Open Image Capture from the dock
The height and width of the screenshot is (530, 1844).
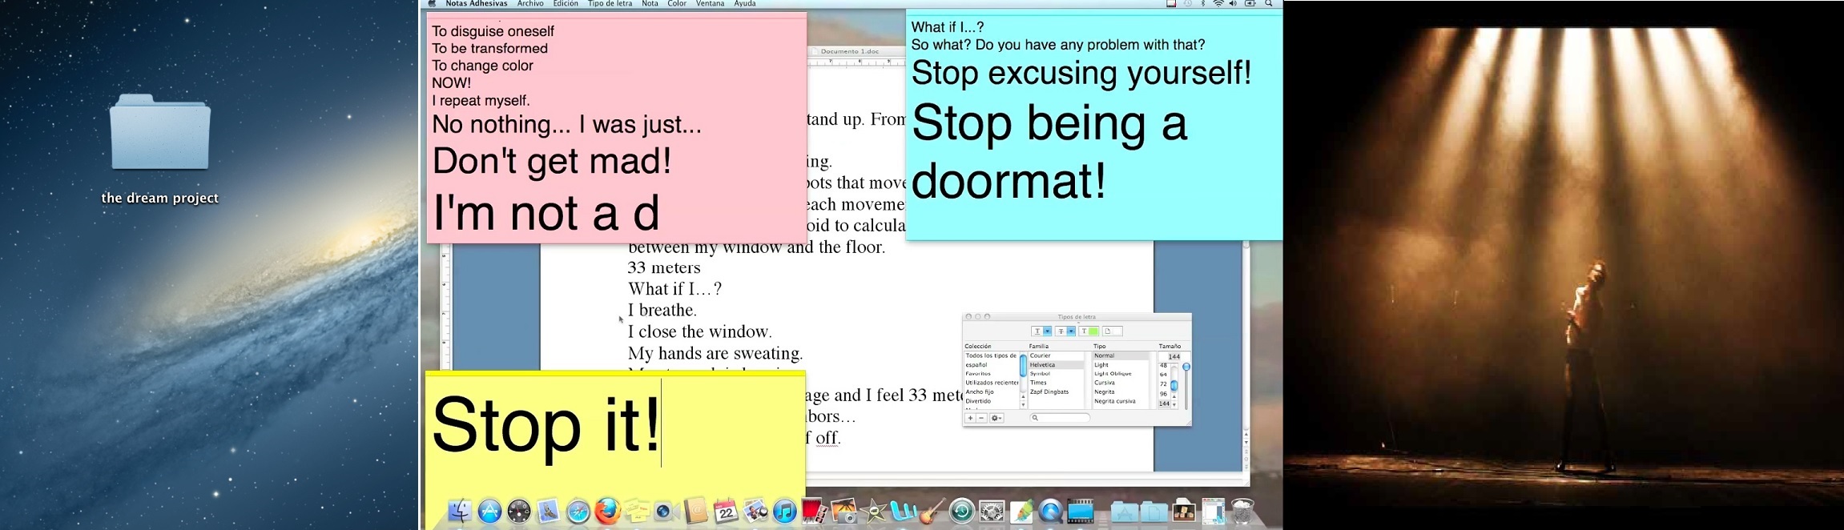(844, 510)
